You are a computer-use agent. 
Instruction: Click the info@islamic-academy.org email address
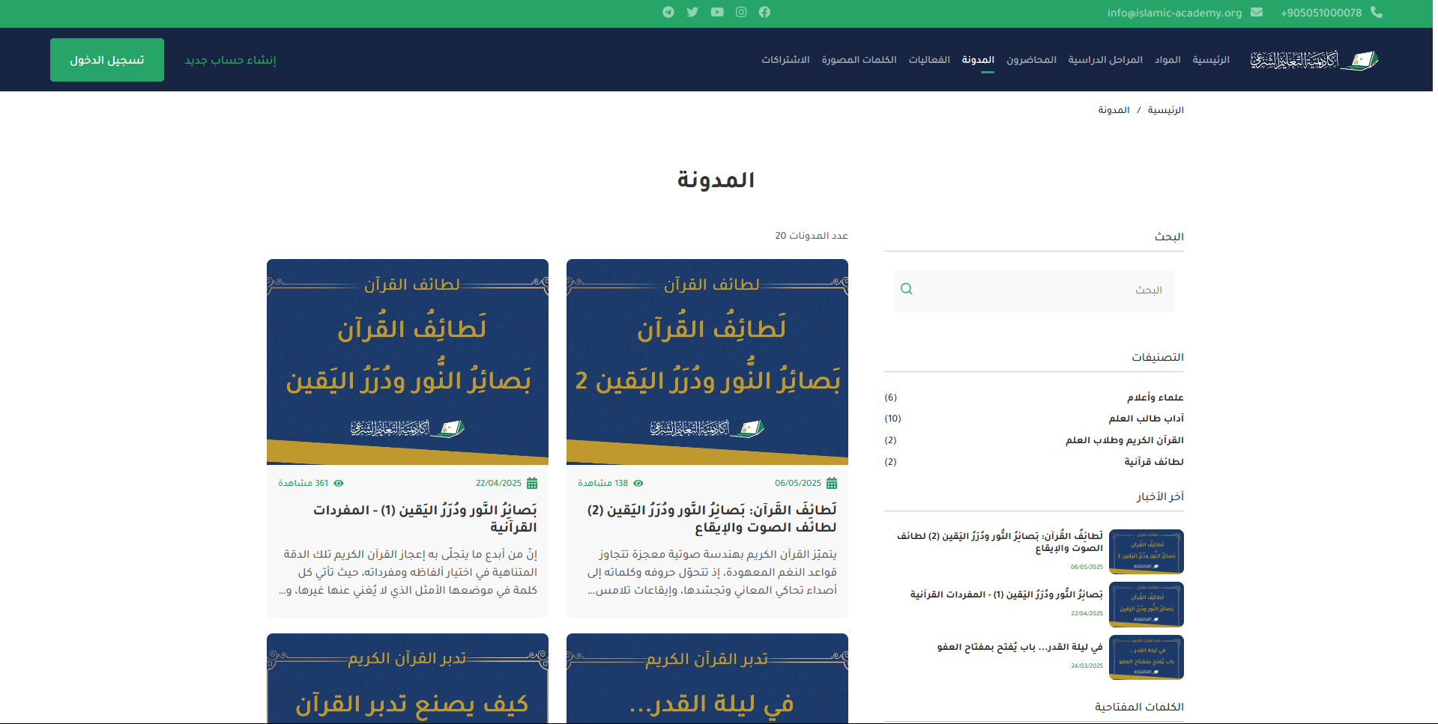[1174, 13]
